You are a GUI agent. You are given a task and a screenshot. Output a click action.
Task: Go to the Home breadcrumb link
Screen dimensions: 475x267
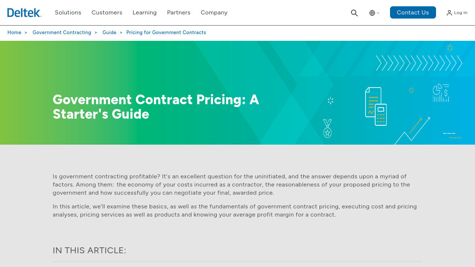tap(14, 33)
